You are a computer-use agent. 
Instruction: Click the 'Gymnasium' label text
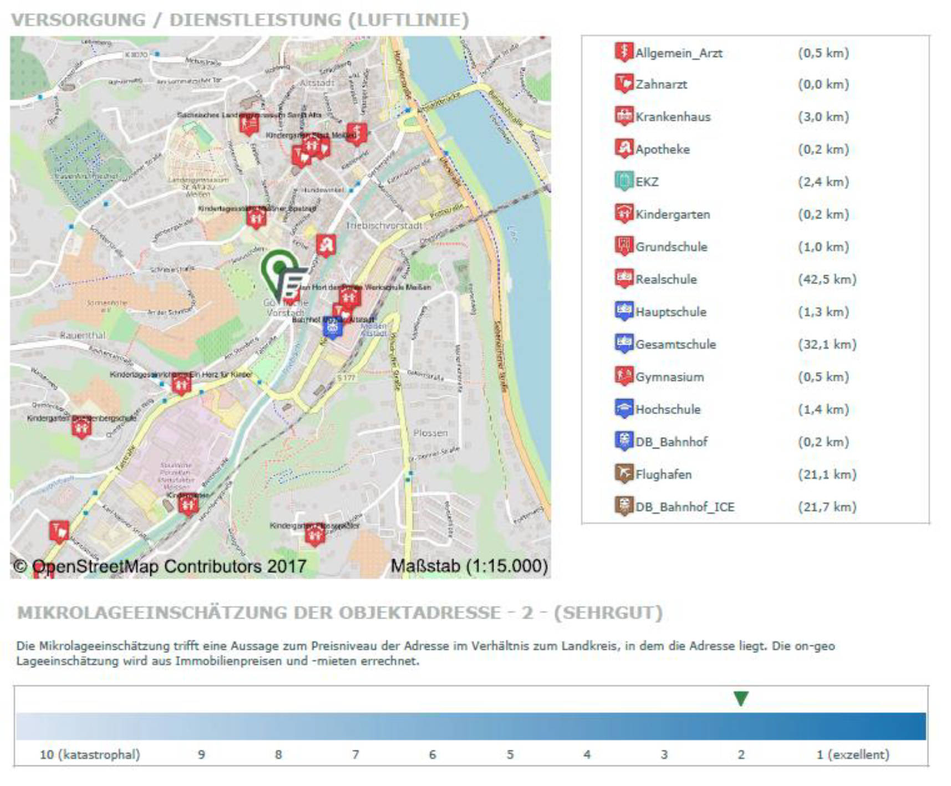[669, 377]
